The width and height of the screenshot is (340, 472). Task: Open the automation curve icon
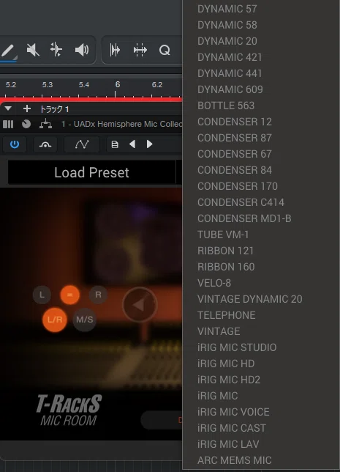coord(82,144)
